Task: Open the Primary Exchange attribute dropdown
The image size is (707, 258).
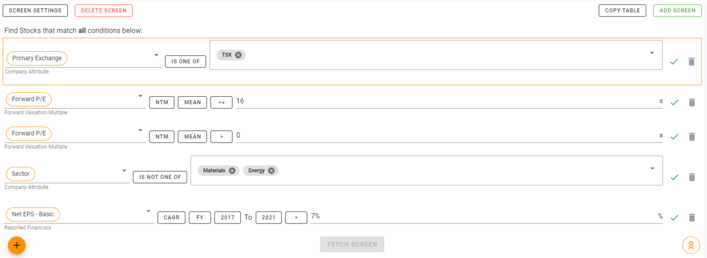Action: pos(156,55)
